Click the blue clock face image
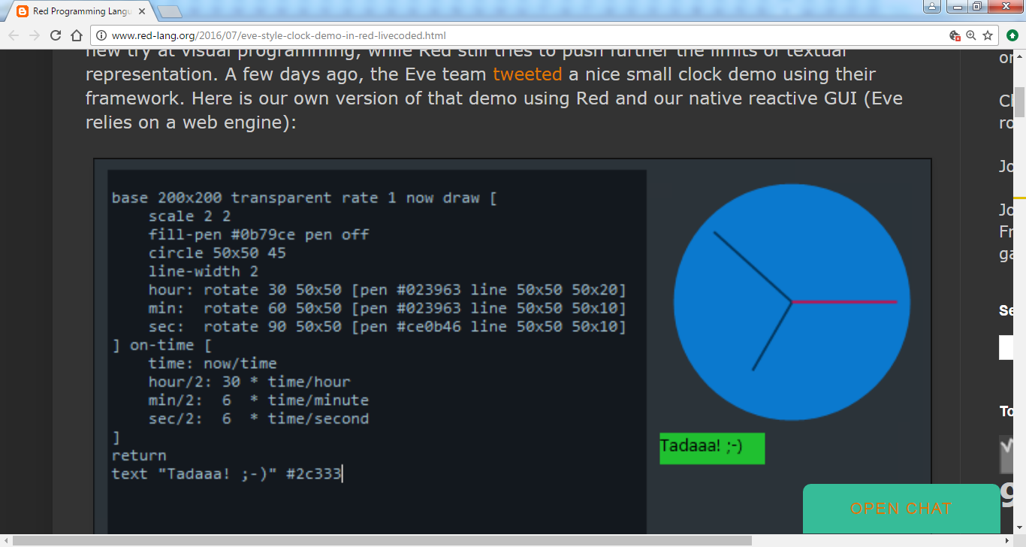The image size is (1026, 547). (792, 302)
